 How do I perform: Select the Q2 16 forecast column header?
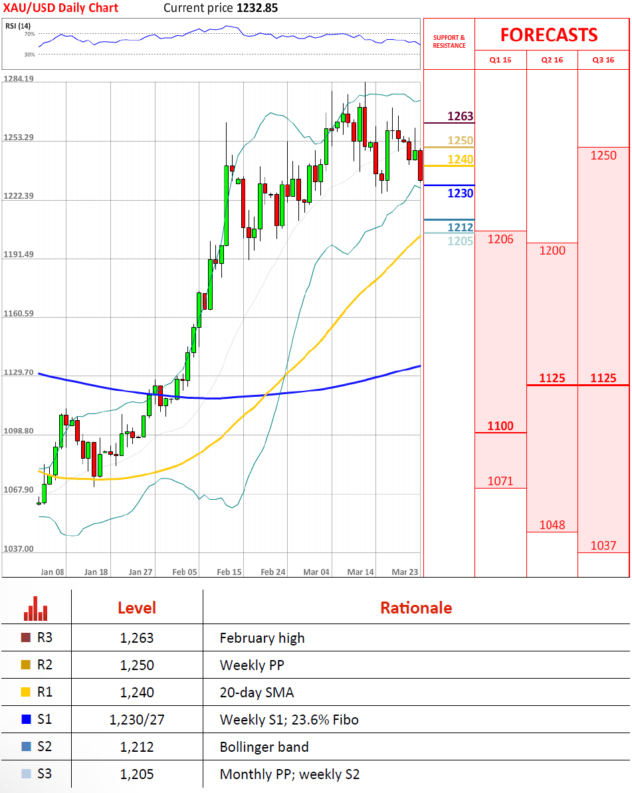(552, 60)
